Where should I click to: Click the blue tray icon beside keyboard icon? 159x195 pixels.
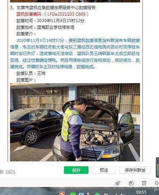tap(81, 194)
